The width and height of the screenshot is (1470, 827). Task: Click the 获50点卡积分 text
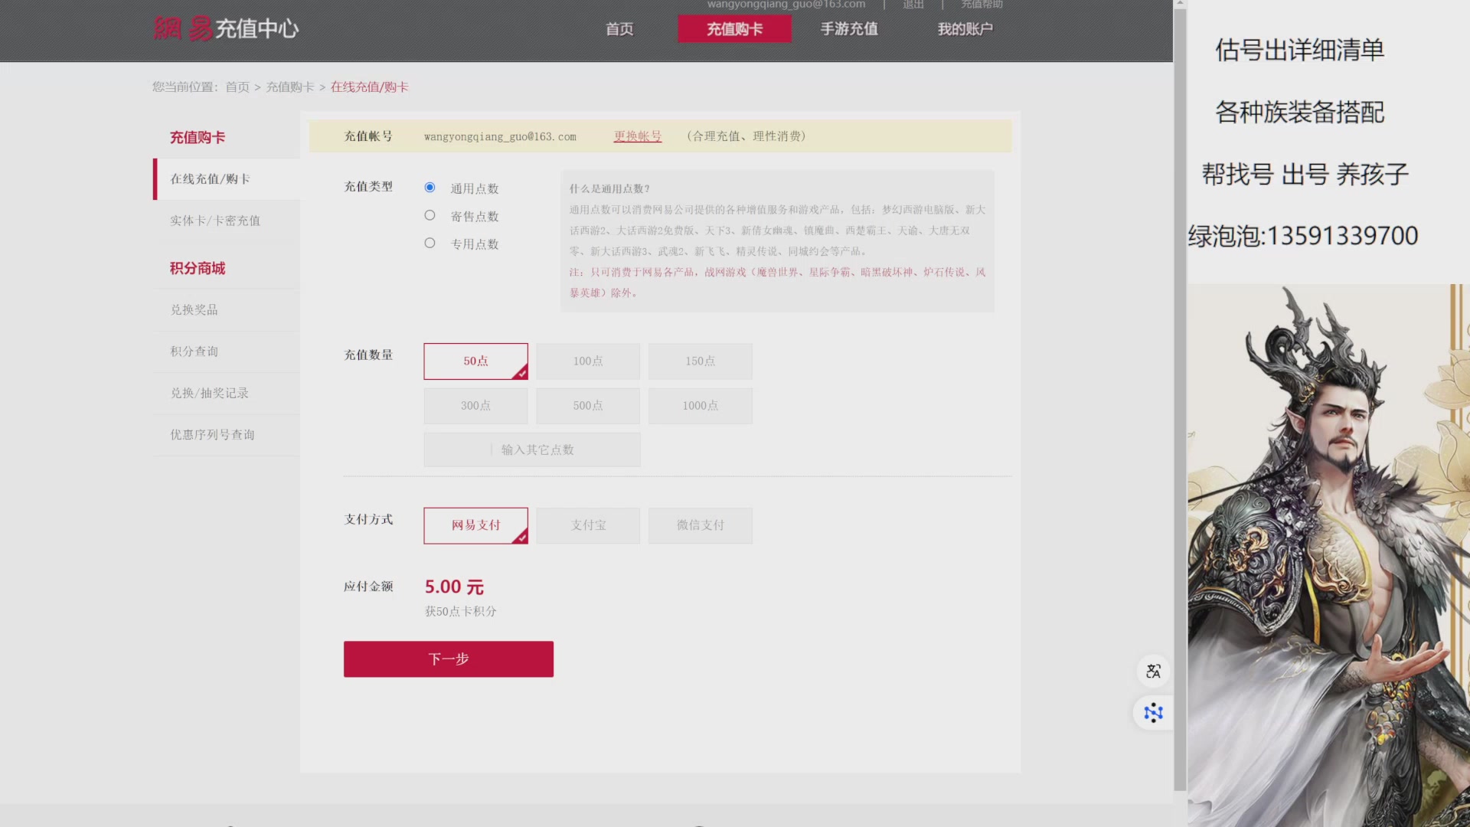pyautogui.click(x=461, y=612)
